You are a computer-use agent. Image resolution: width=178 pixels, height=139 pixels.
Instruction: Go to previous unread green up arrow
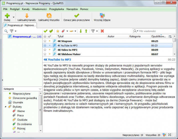tap(86, 31)
